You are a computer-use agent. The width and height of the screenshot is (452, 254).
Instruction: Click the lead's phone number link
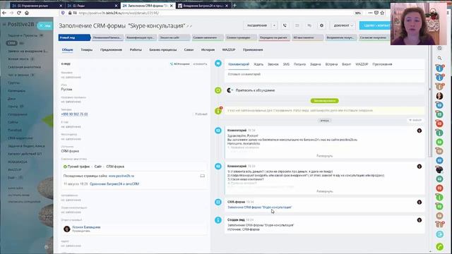pos(74,114)
